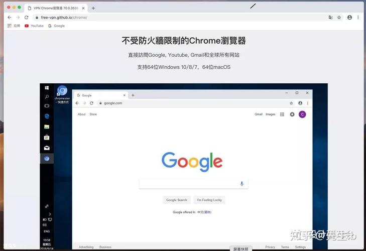Open the Store link on Google
366x251 pixels.
pos(93,114)
